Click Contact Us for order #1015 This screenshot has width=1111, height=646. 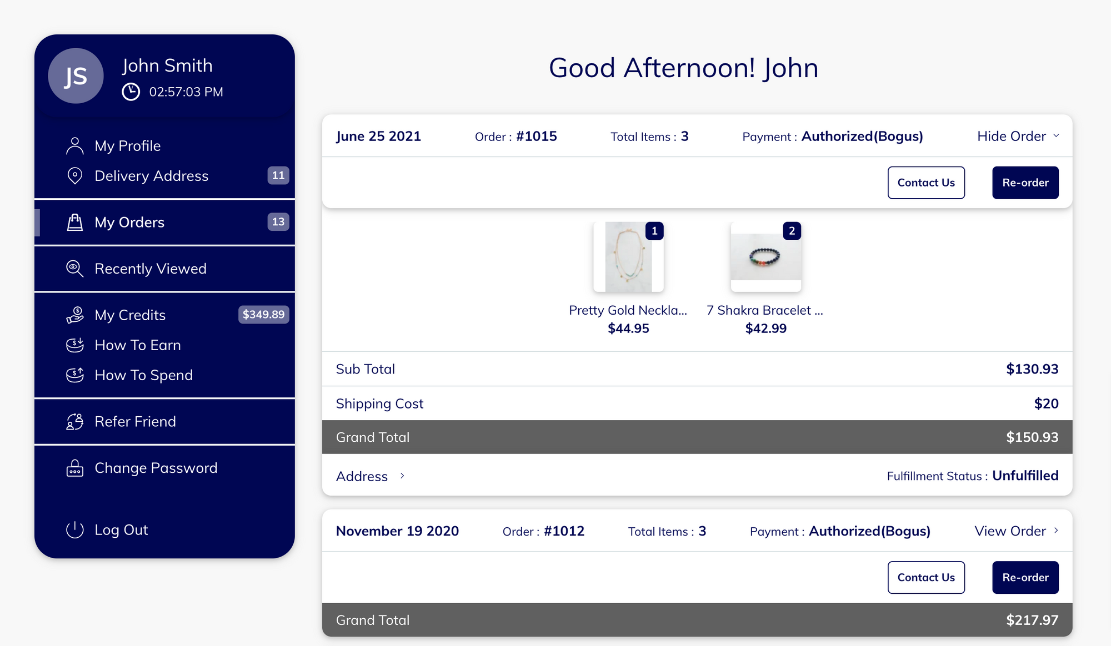(x=926, y=183)
